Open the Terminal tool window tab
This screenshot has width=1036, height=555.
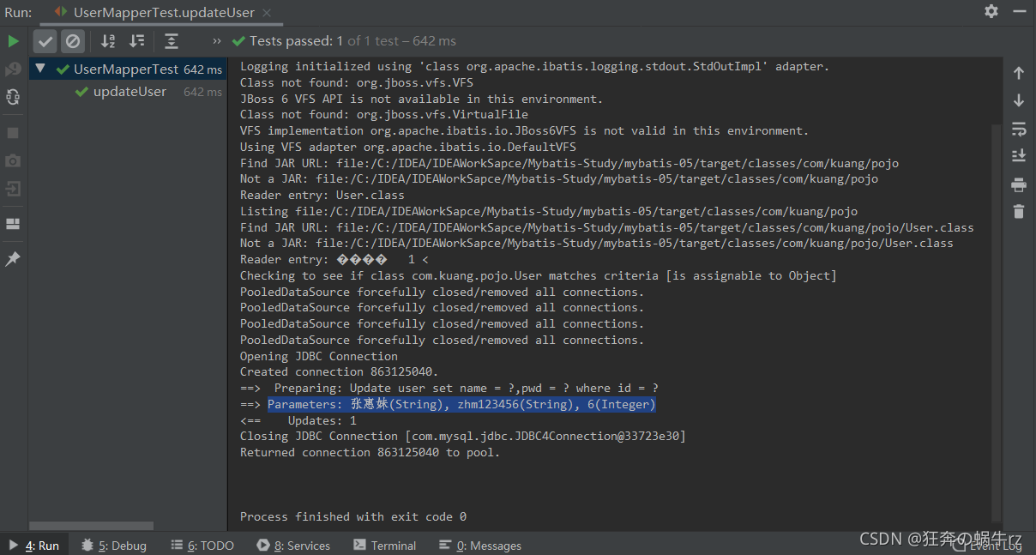384,546
